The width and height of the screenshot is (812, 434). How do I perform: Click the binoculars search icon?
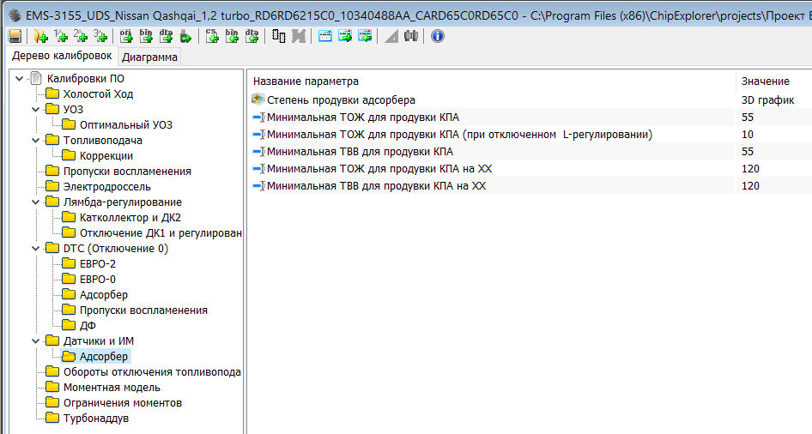click(x=411, y=36)
